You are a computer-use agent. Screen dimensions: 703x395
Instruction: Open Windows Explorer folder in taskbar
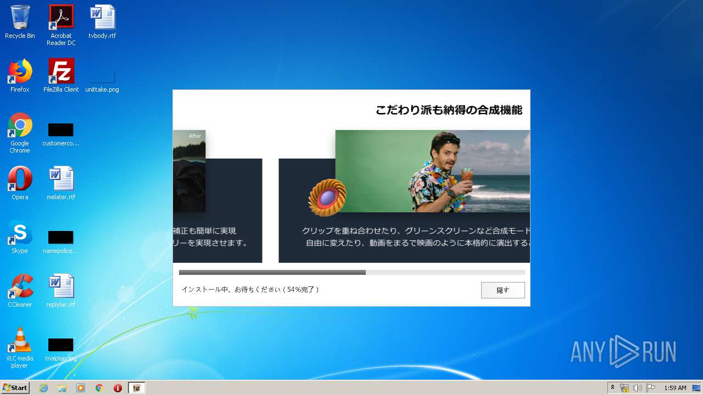(x=62, y=388)
